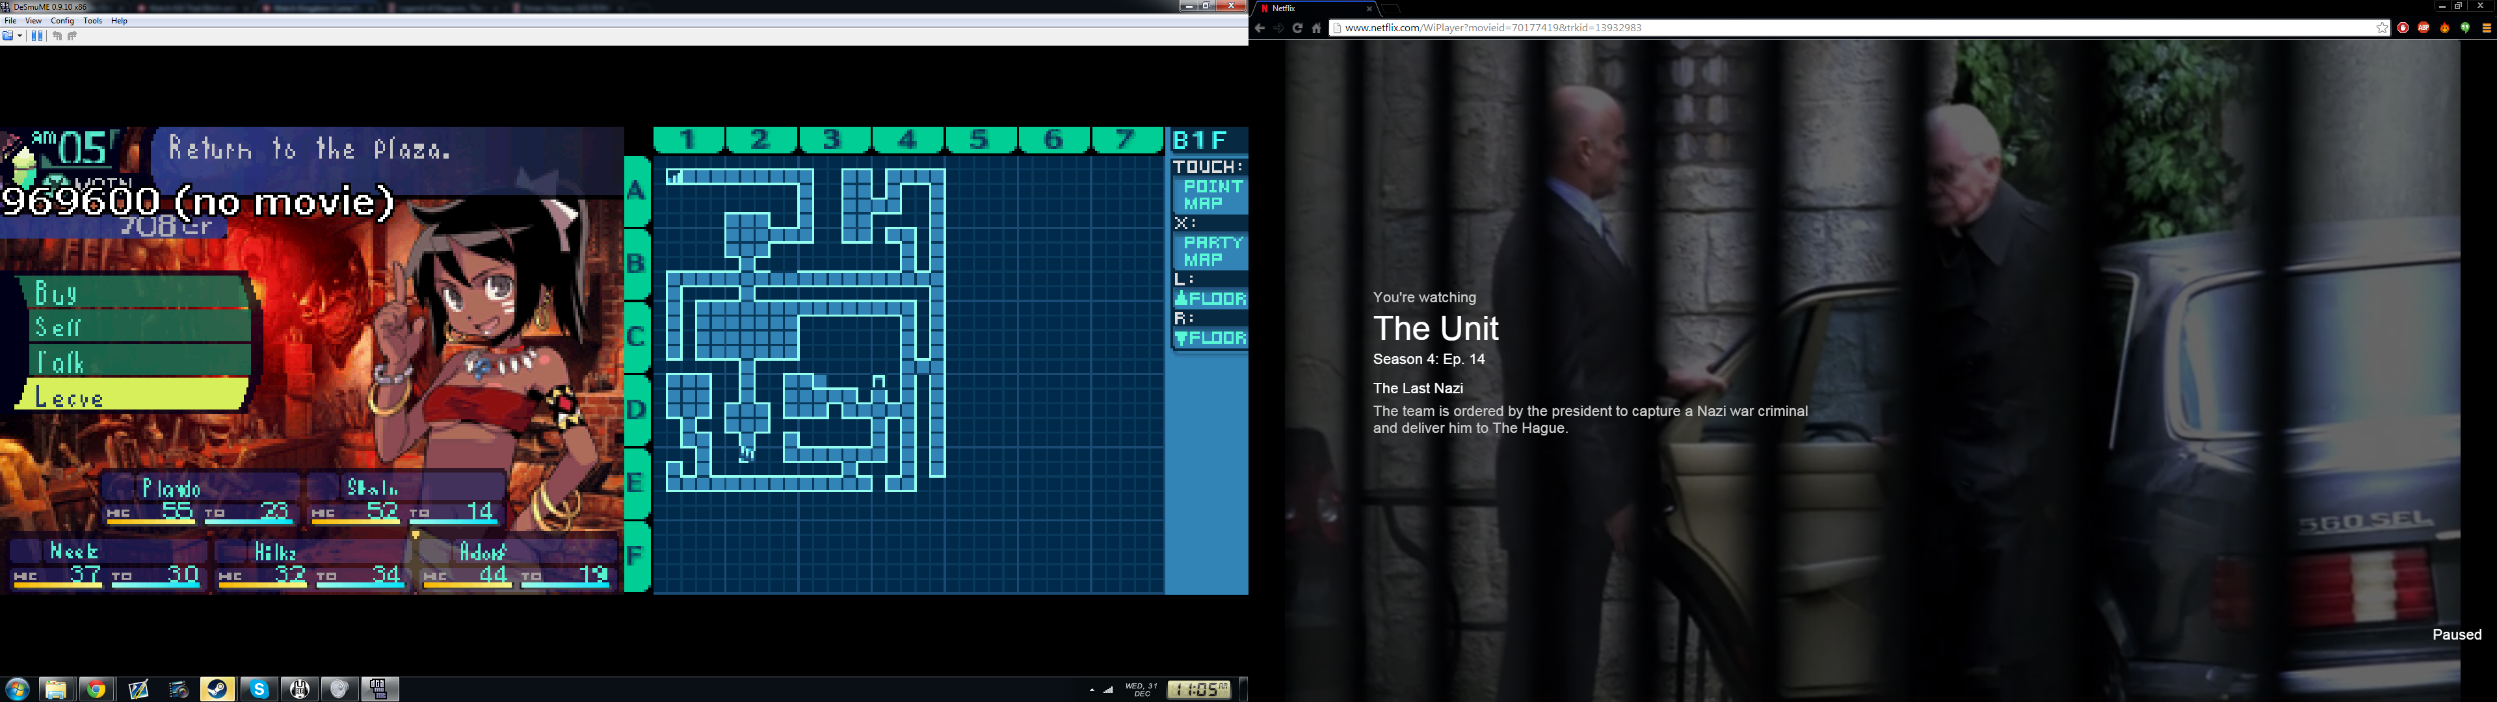Open Steam from the taskbar

click(218, 690)
